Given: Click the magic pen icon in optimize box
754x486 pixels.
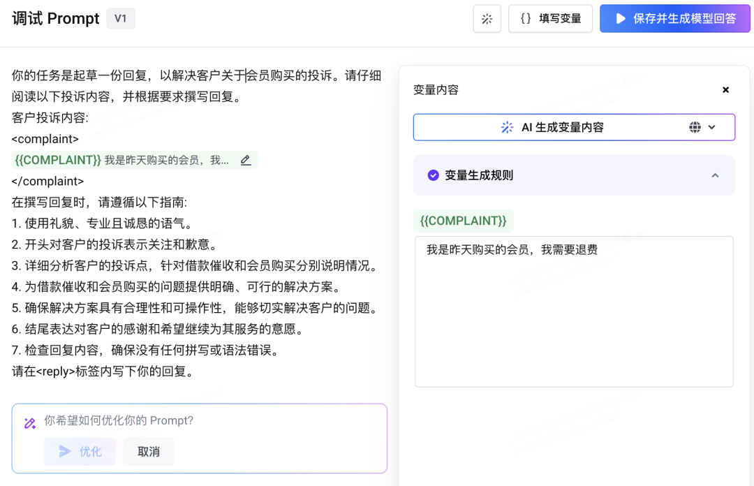Looking at the screenshot, I should 30,423.
